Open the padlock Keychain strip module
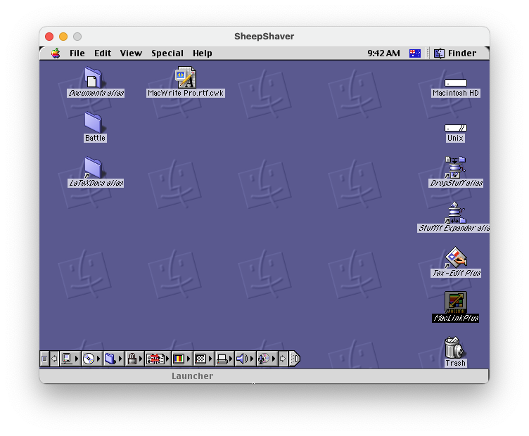This screenshot has height=436, width=529. [x=134, y=359]
